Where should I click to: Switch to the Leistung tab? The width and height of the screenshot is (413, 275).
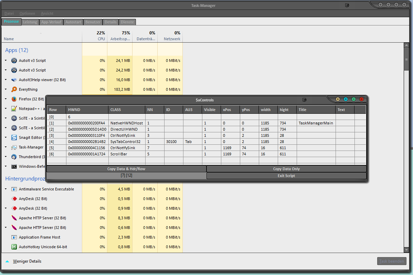pyautogui.click(x=30, y=22)
